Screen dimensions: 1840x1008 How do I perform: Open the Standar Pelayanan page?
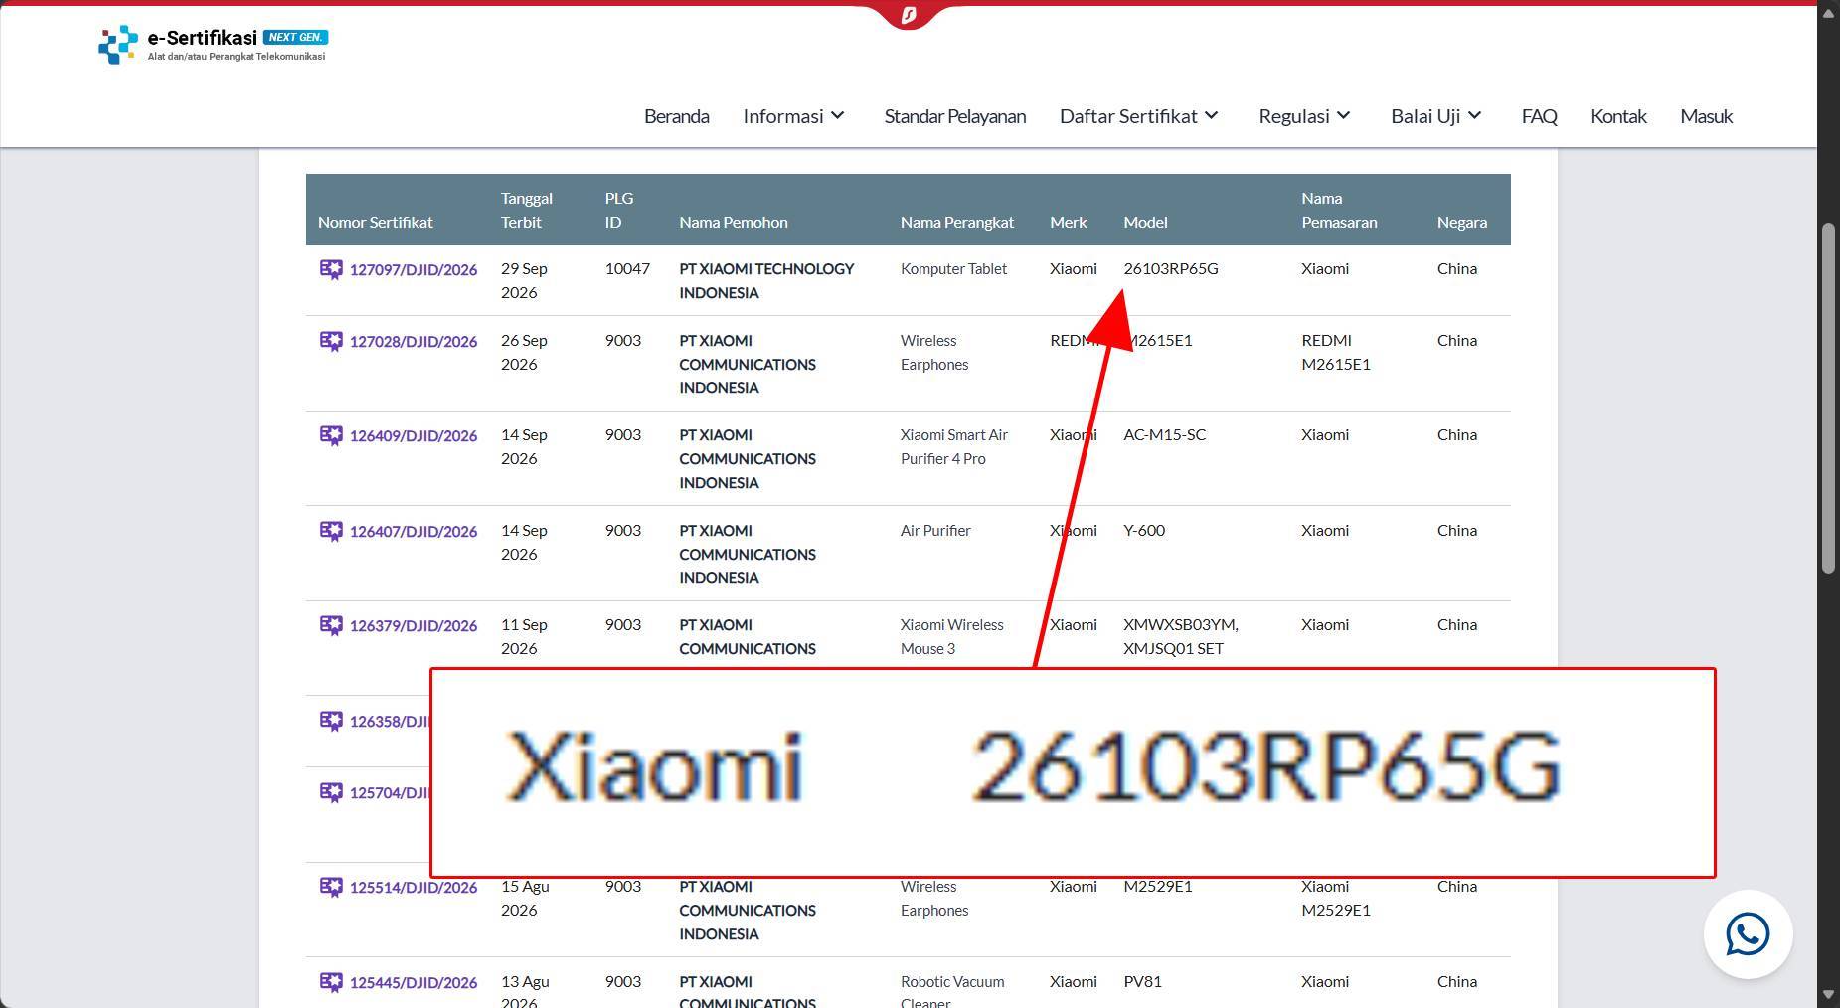954,116
